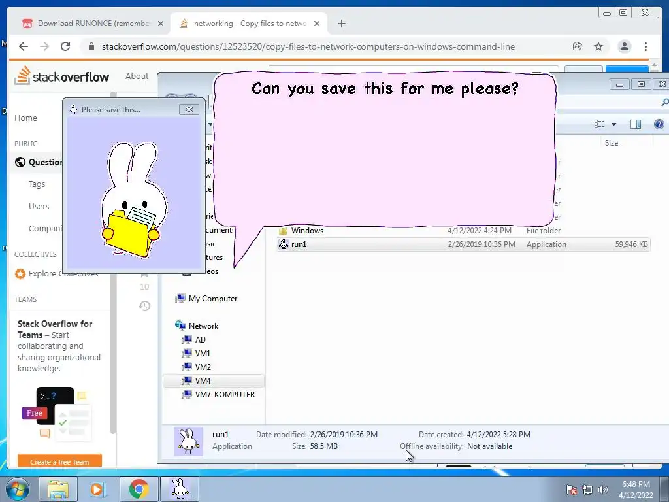This screenshot has height=502, width=669.
Task: Open Tags in Stack Overflow sidebar
Action: point(37,184)
